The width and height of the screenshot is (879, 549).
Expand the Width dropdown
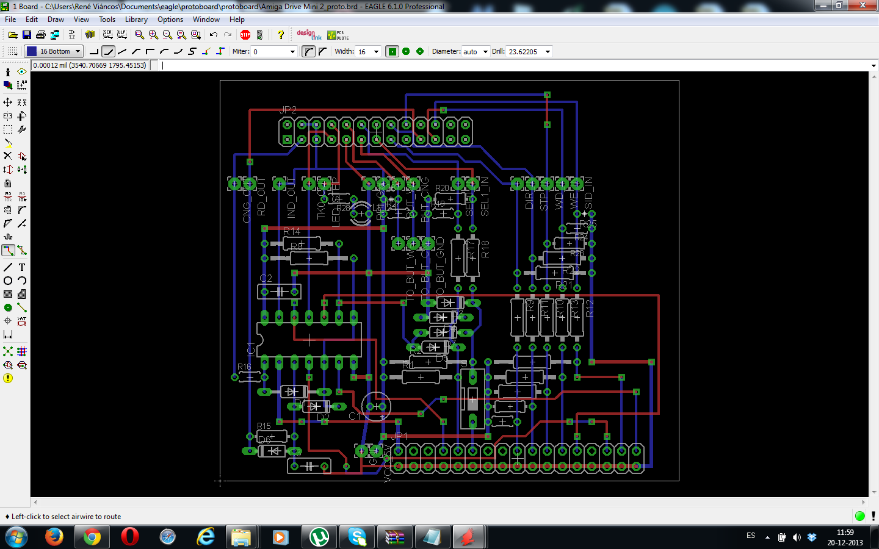pos(376,52)
